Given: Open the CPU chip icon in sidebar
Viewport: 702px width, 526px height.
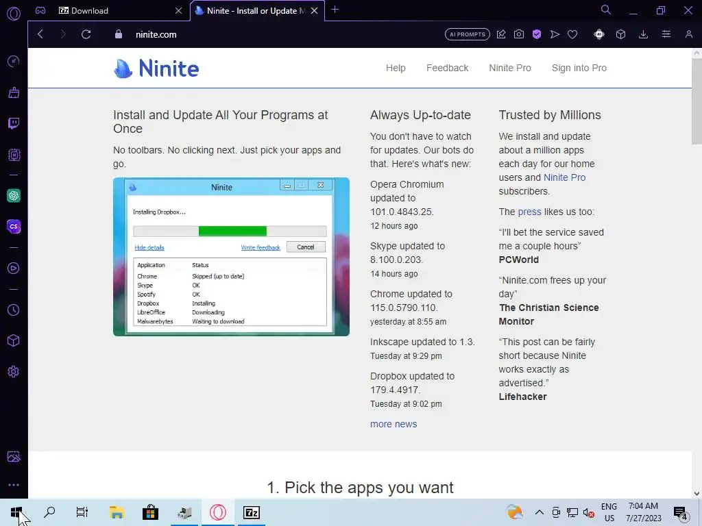Looking at the screenshot, I should (x=14, y=155).
